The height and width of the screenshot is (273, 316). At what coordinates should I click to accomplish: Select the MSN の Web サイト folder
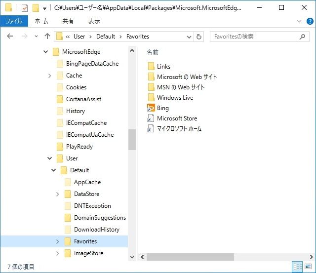181,87
